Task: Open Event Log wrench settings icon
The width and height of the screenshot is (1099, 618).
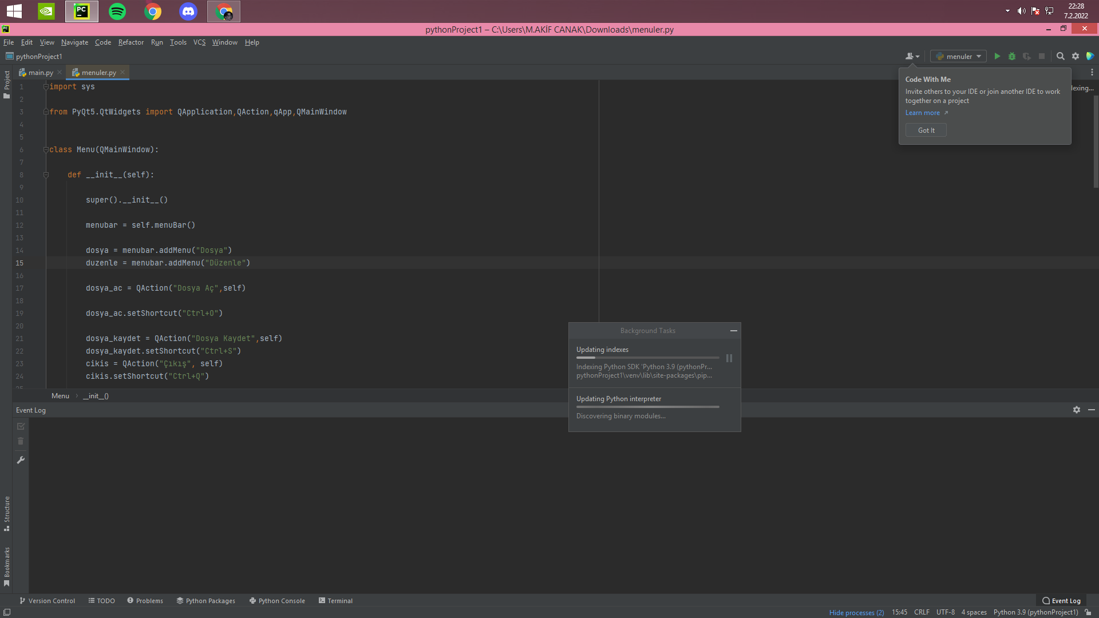Action: click(x=21, y=460)
